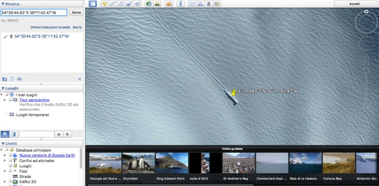Open the St Andrew's Bay thumbnail
The width and height of the screenshot is (379, 186).
239,163
